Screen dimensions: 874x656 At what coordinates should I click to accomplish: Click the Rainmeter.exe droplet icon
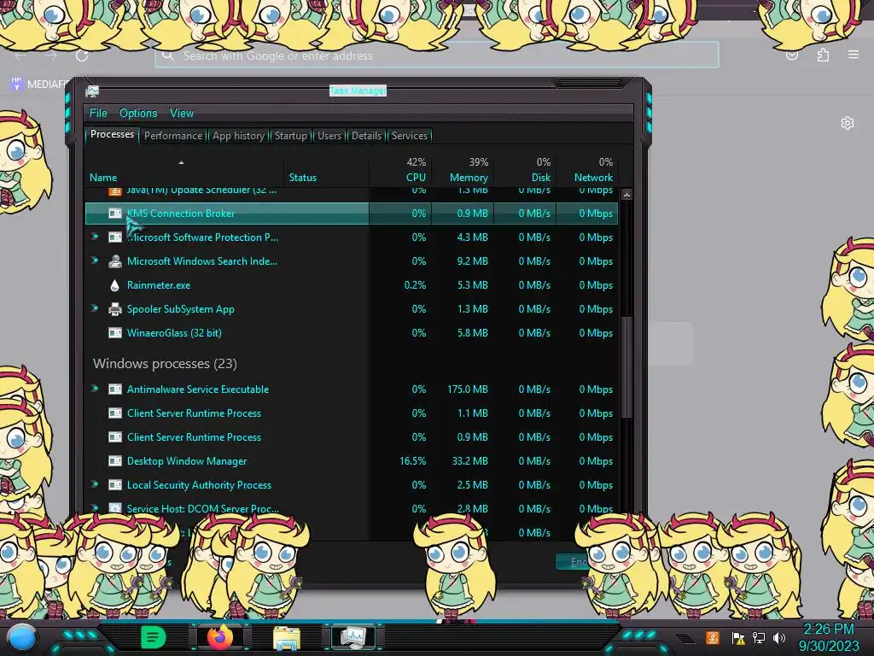point(115,285)
